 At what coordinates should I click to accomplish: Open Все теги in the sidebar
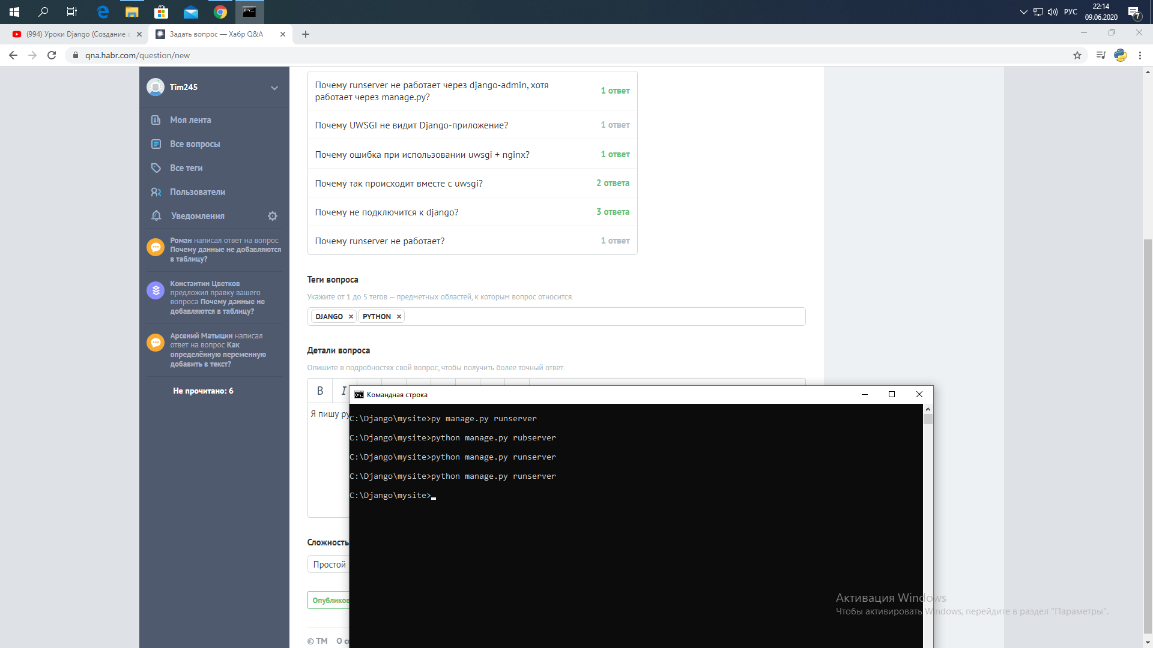coord(186,168)
